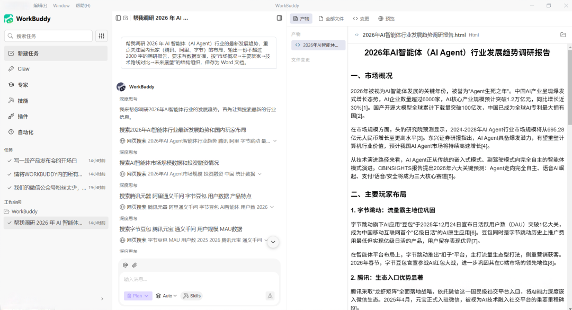Click the code icon before report filename
This screenshot has width=572, height=310.
[357, 34]
